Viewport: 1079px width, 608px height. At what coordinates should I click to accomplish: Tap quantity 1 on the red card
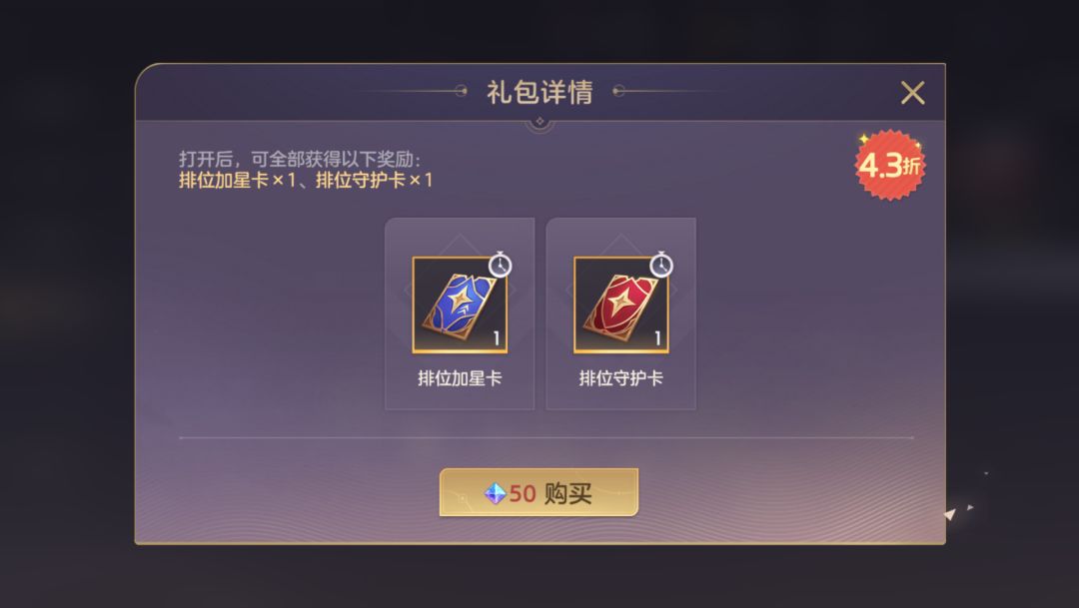(x=657, y=337)
